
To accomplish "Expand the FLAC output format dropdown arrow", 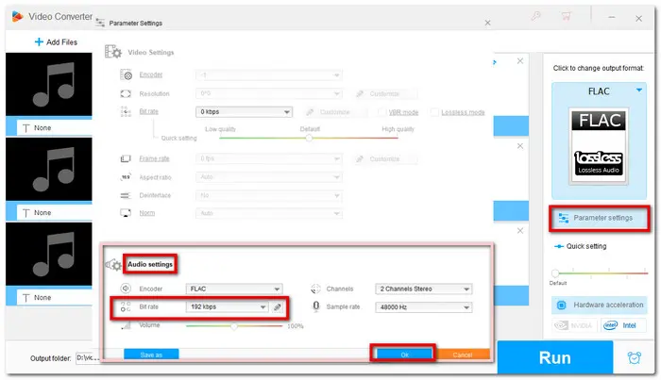I will 639,91.
